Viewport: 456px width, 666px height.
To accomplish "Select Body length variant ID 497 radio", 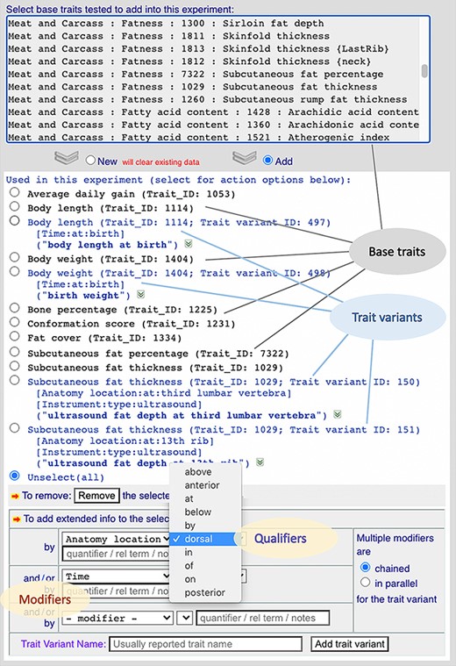I will click(15, 220).
